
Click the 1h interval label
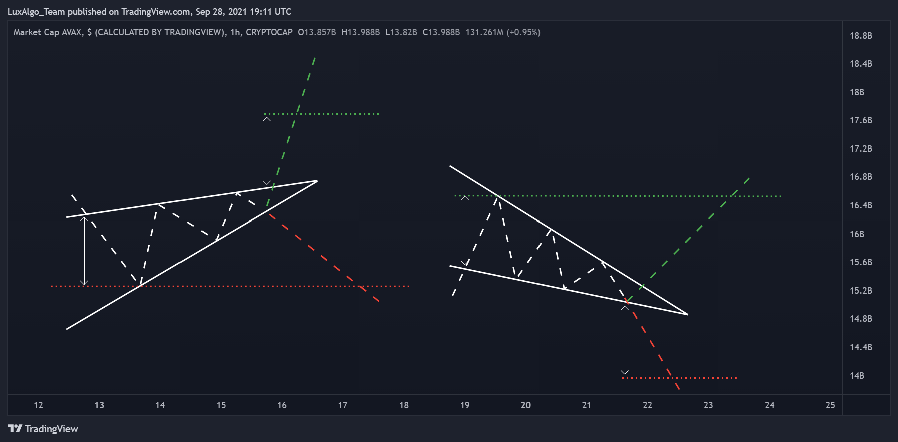click(235, 32)
